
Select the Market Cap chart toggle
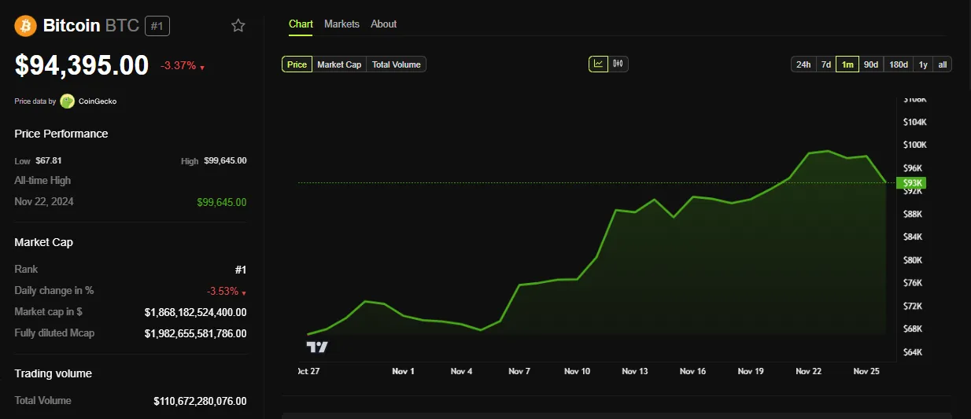(339, 64)
